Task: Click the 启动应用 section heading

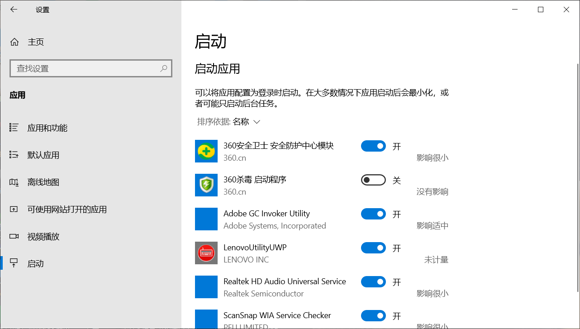Action: click(x=217, y=69)
